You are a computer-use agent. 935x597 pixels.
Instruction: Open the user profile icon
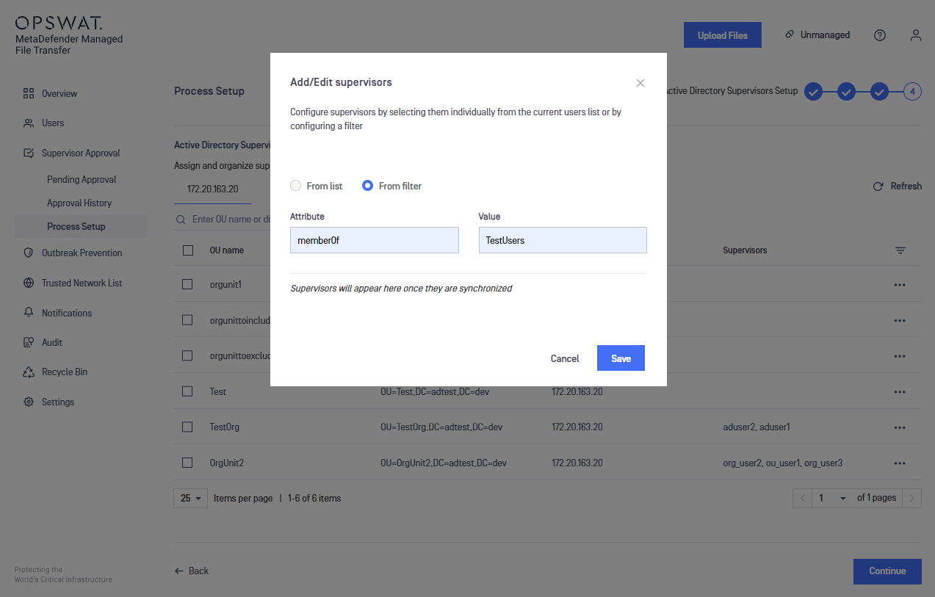pyautogui.click(x=915, y=35)
